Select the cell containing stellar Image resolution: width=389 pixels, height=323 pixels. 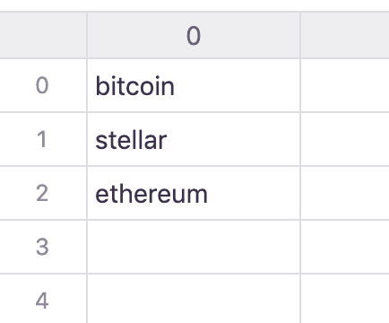click(194, 139)
